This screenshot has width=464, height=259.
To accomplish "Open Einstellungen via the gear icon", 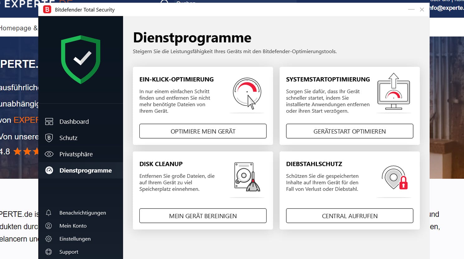I will (48, 239).
